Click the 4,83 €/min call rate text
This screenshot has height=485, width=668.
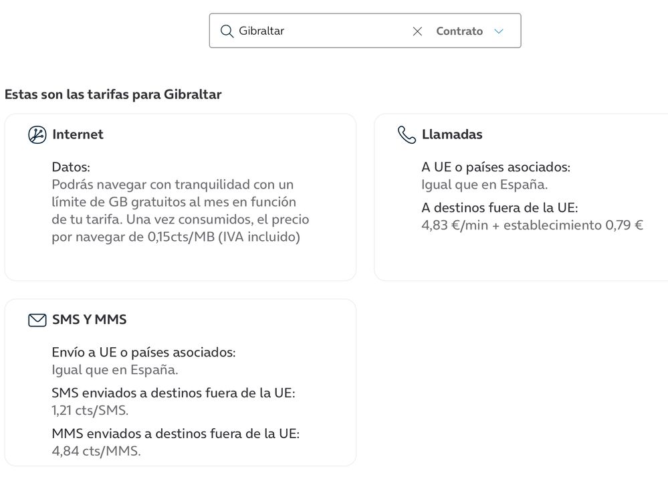532,225
